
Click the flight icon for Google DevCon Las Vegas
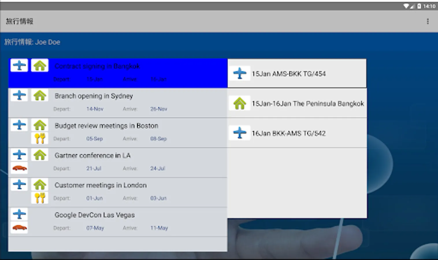tap(19, 214)
